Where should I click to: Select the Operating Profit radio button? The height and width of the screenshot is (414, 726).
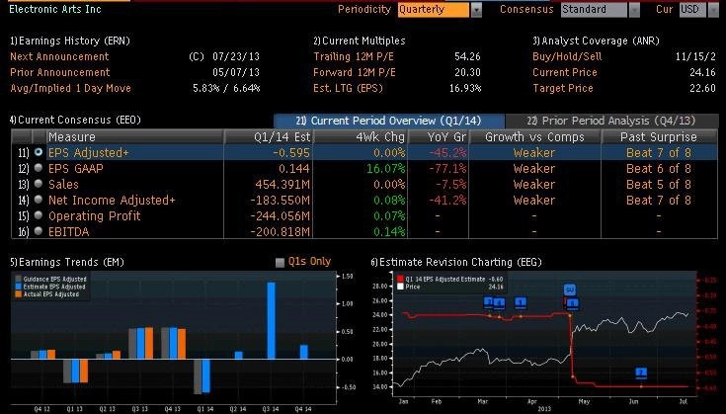(x=39, y=215)
